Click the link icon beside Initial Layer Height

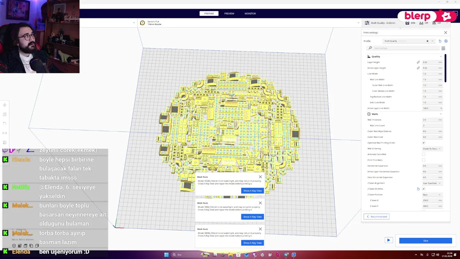click(418, 68)
